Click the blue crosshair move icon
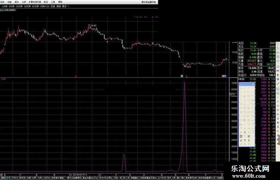Screen dimensions: 280x180 pyautogui.click(x=278, y=79)
